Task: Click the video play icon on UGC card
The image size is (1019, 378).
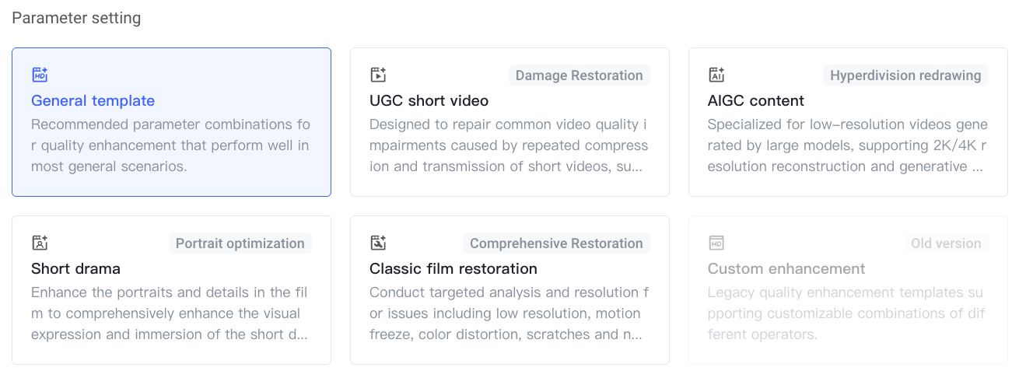Action: [378, 75]
